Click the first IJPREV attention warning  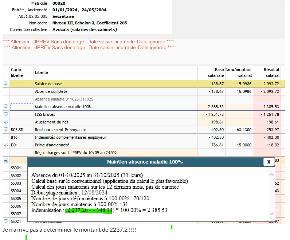pos(88,42)
